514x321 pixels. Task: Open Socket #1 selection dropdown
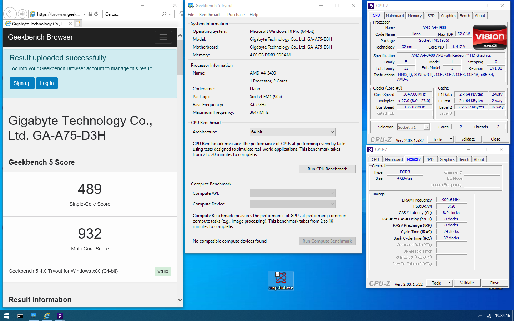[413, 127]
